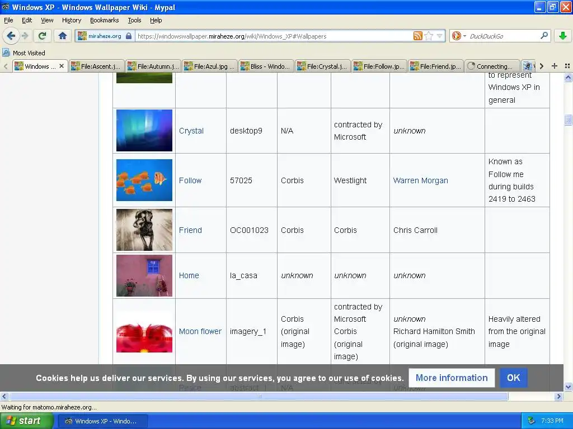Accept cookies with OK button
The height and width of the screenshot is (429, 573).
[x=514, y=378]
